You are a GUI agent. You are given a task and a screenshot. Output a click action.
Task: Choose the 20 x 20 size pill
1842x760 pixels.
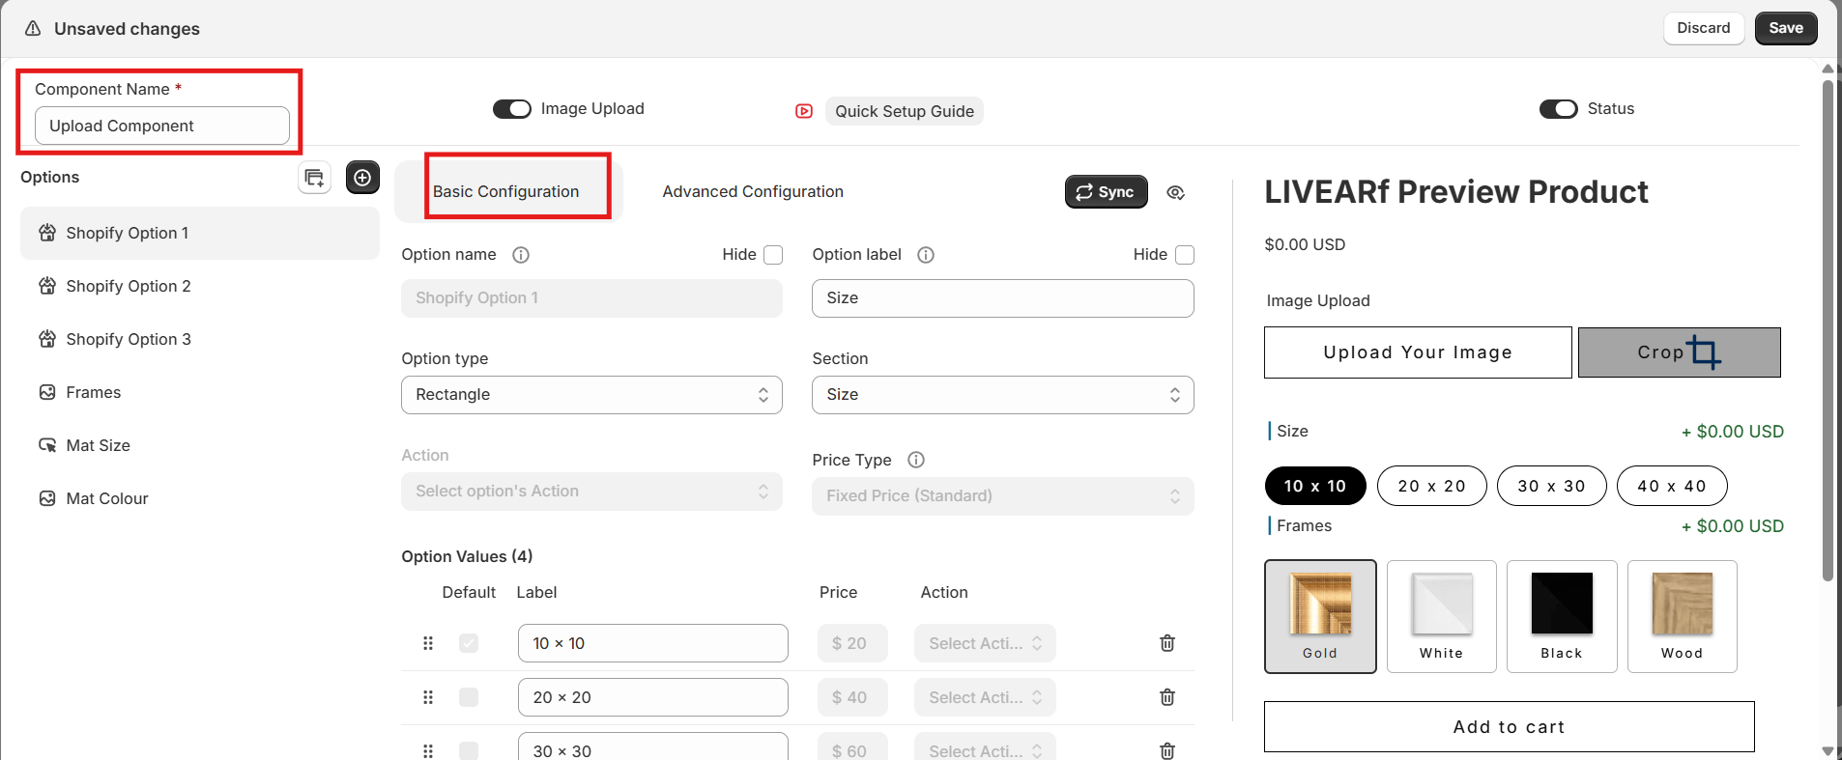click(1431, 486)
